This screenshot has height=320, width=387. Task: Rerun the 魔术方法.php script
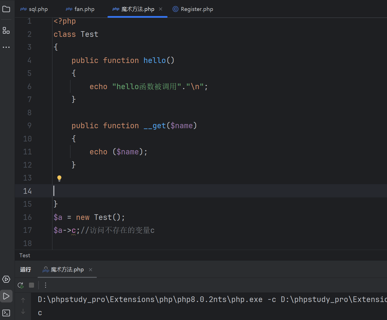point(21,285)
